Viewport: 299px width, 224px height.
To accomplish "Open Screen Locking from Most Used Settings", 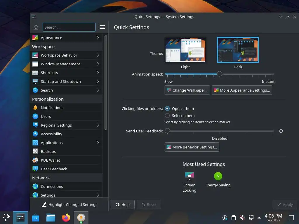I will [x=189, y=182].
